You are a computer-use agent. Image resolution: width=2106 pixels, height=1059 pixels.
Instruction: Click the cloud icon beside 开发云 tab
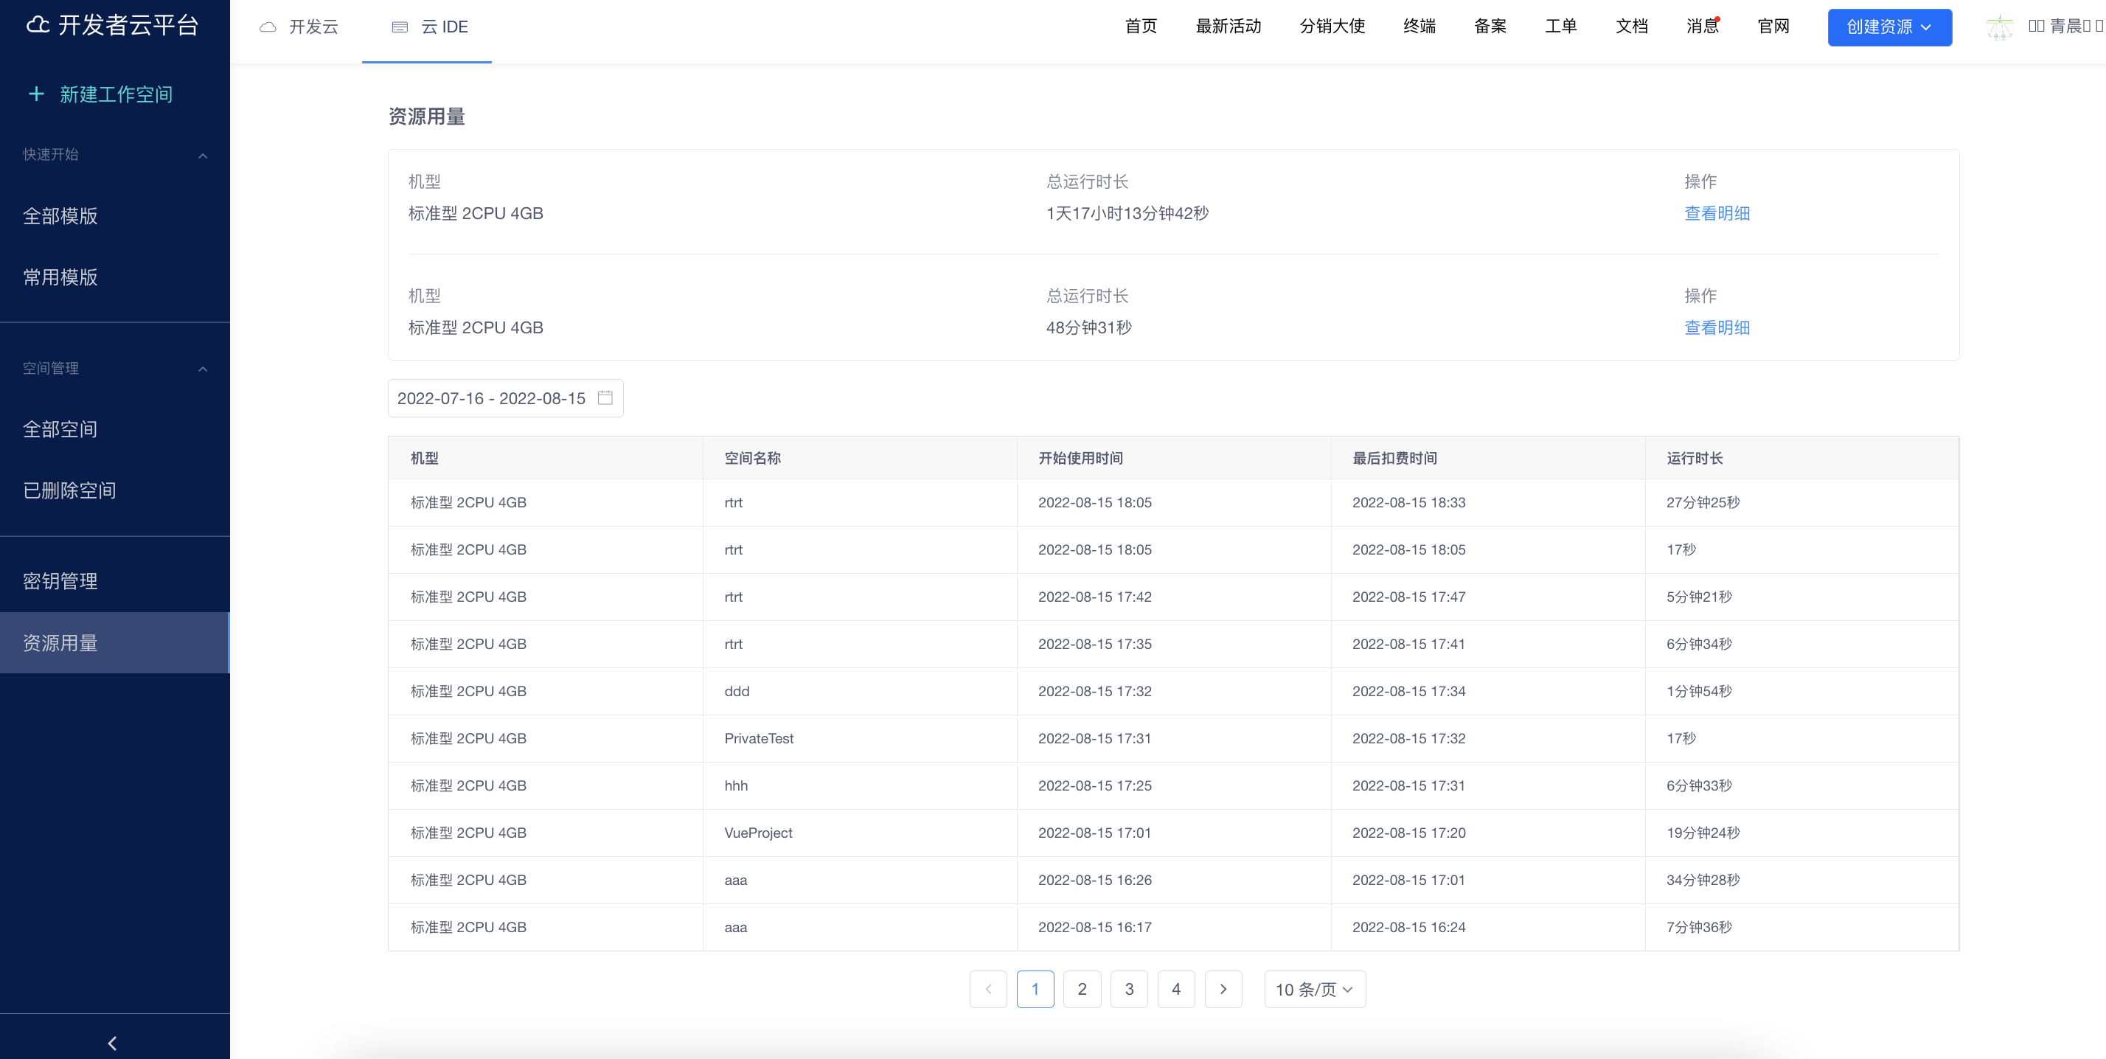(x=268, y=27)
